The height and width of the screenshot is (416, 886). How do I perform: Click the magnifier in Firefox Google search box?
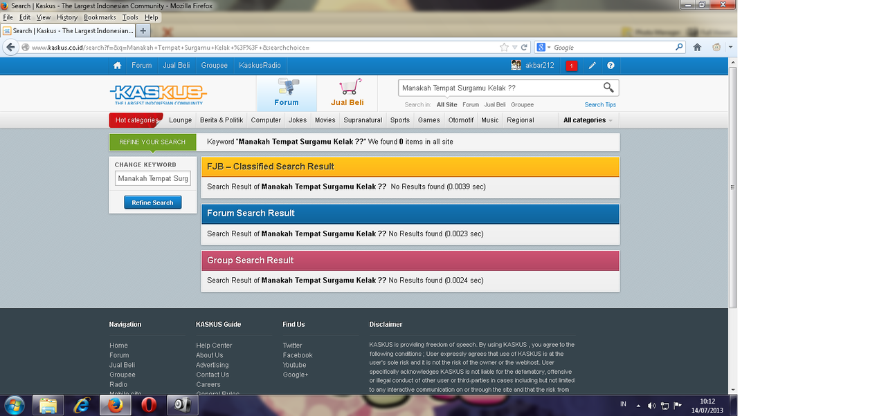point(679,48)
